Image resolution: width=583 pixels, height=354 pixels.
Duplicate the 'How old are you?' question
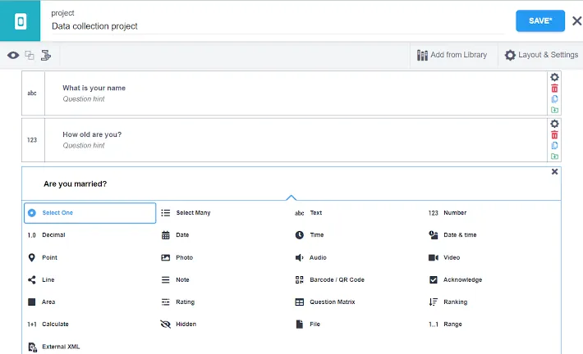(554, 146)
